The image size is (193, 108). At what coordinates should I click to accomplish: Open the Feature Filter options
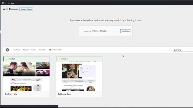tap(55, 50)
